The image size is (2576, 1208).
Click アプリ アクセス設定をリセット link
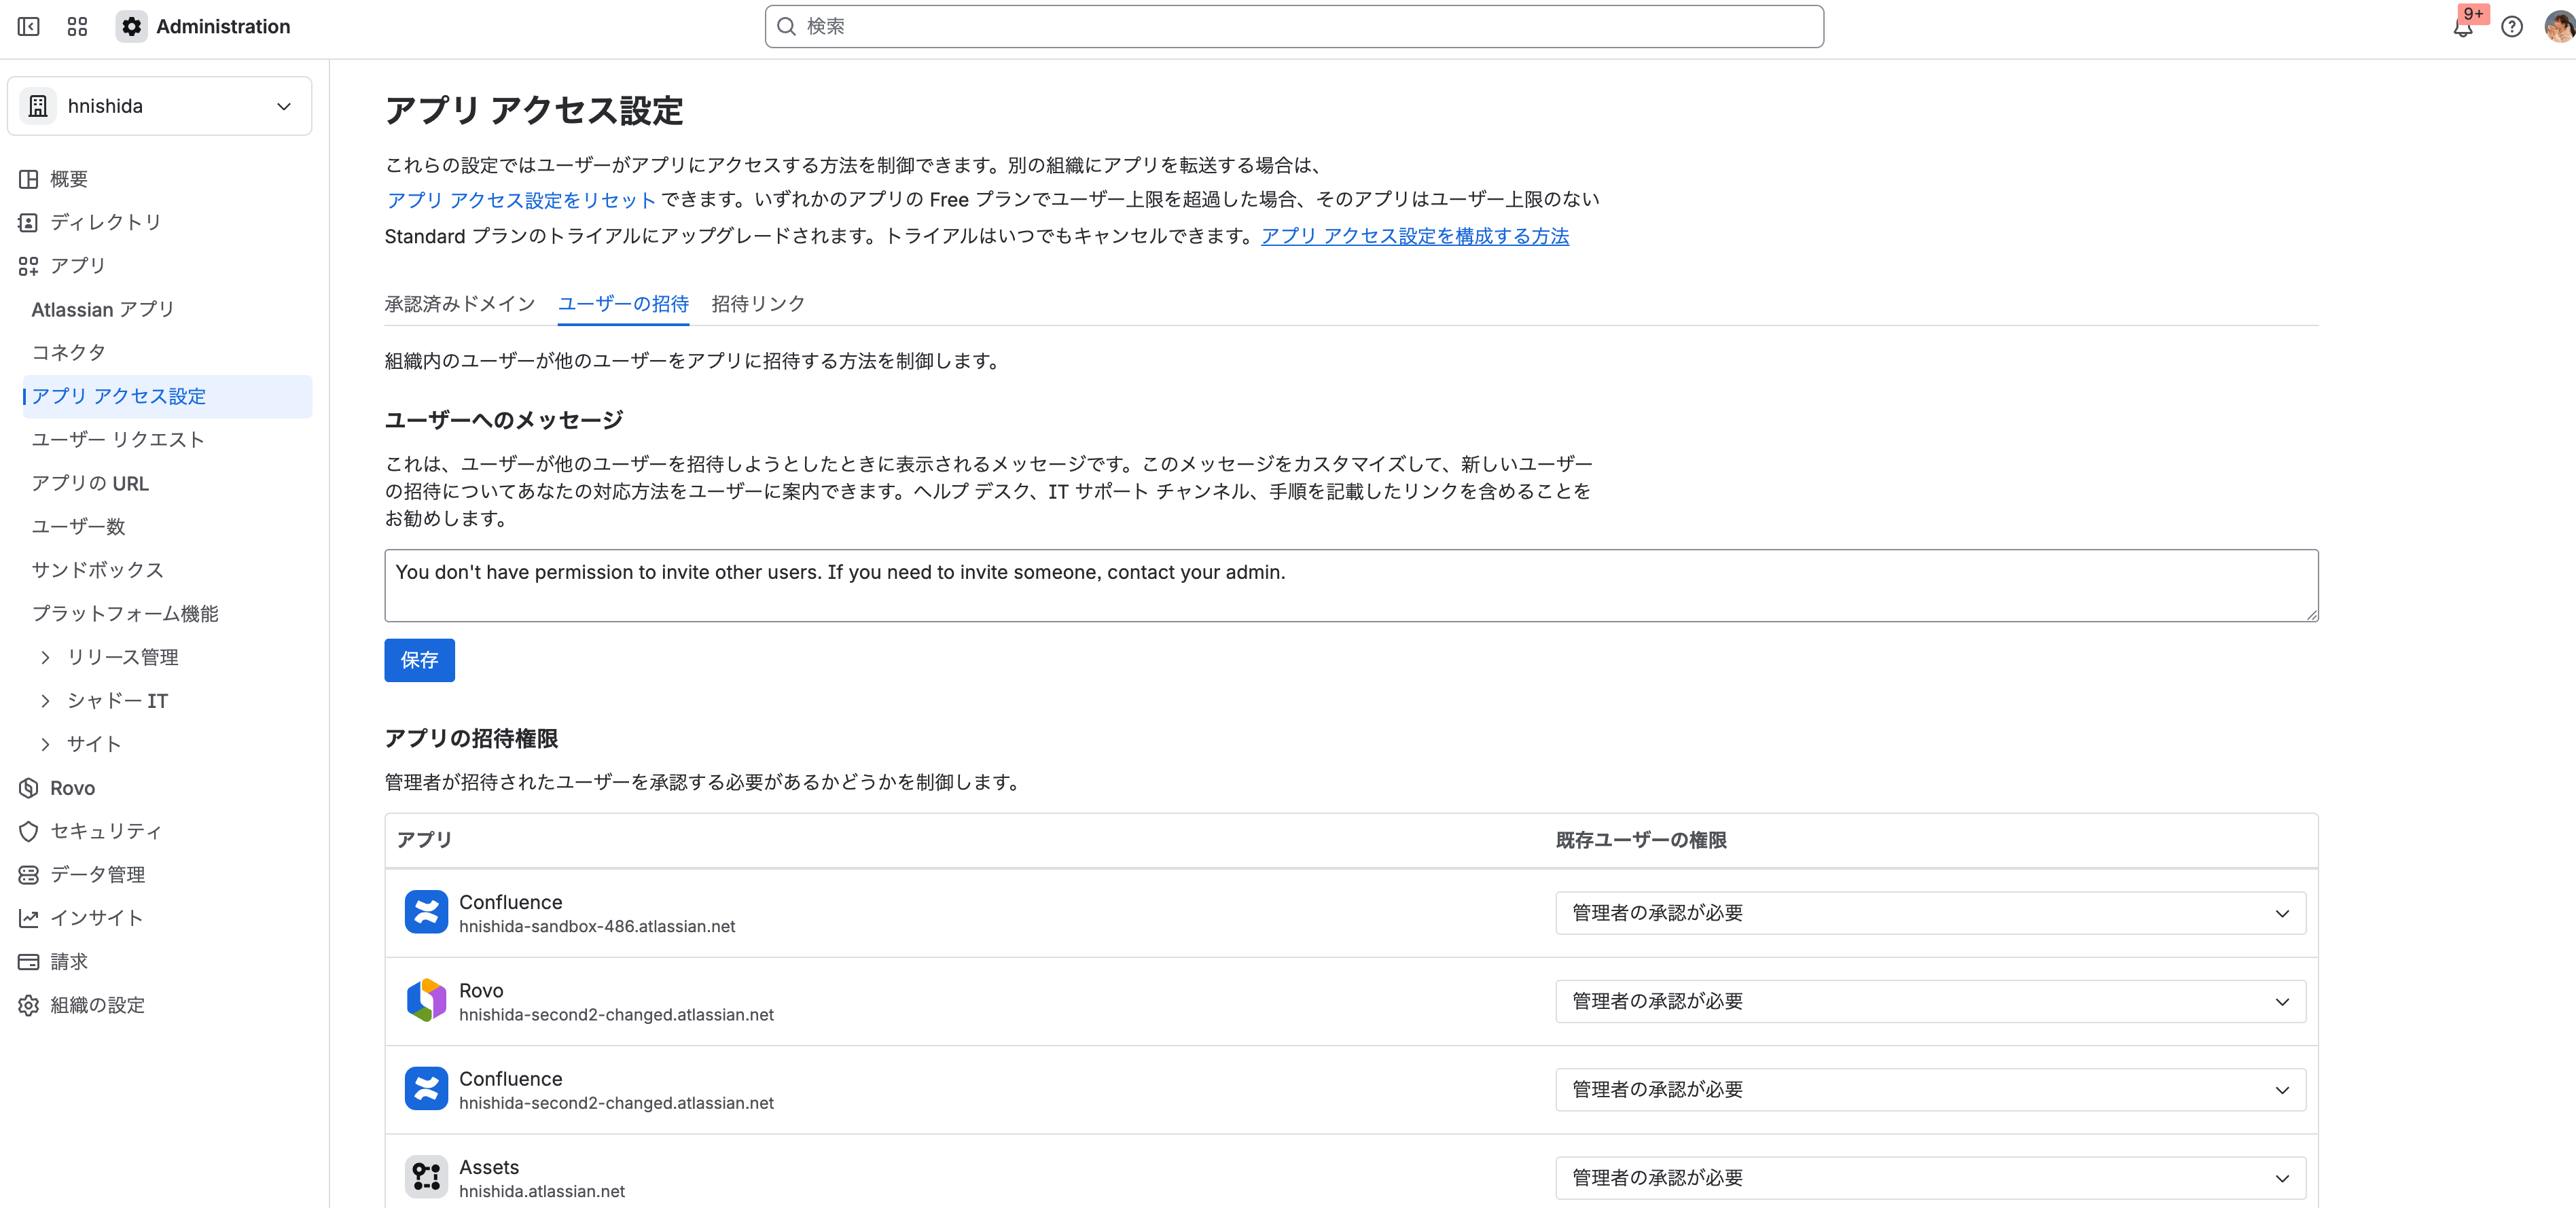[x=521, y=200]
